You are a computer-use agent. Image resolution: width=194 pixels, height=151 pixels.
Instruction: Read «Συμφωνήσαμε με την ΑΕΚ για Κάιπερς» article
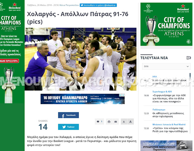click(169, 98)
